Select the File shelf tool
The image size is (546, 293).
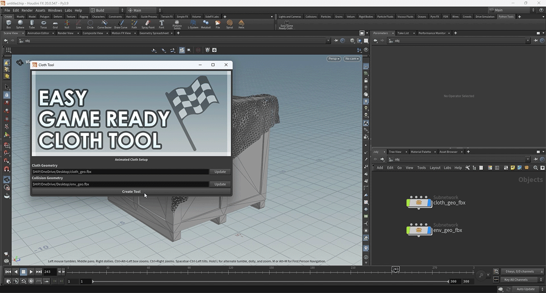[x=218, y=24]
